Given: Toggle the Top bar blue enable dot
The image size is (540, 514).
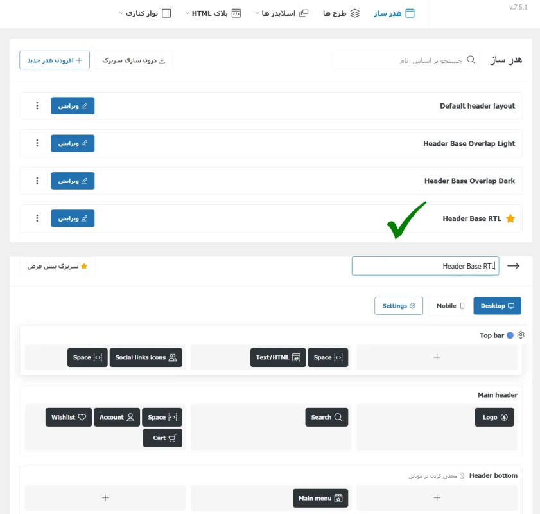Looking at the screenshot, I should tap(510, 335).
